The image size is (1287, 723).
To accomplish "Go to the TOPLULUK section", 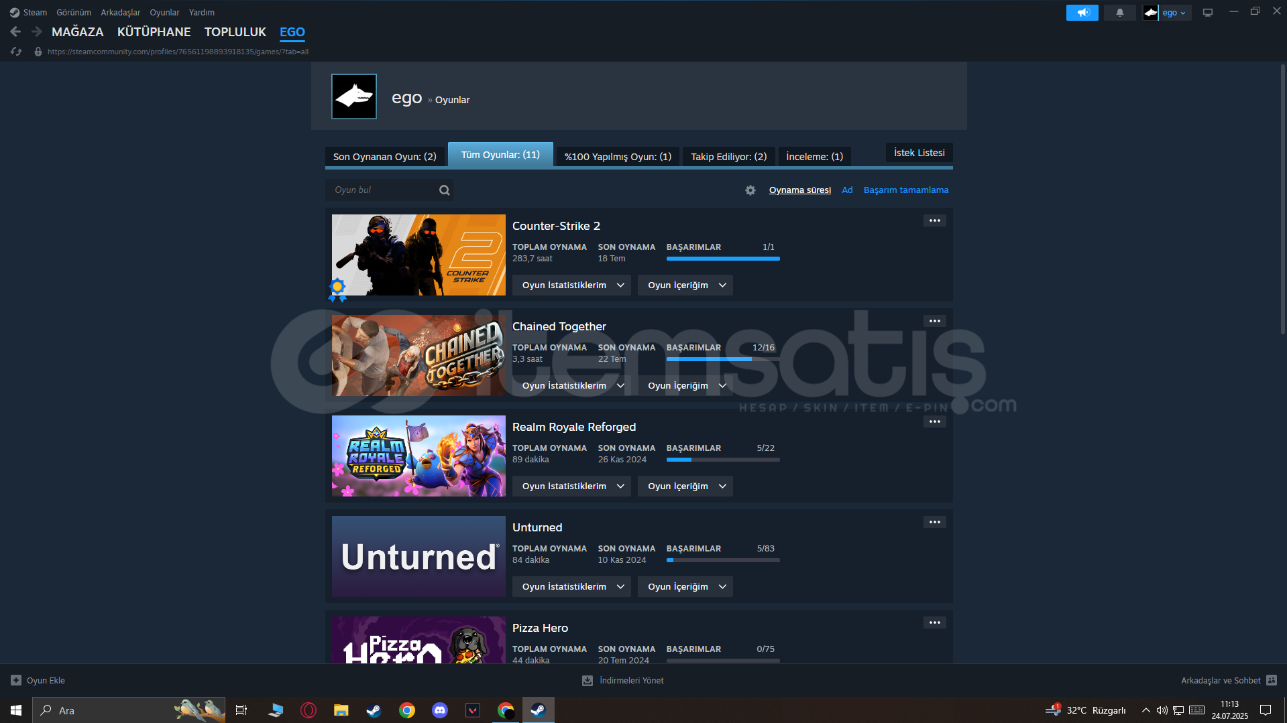I will [x=235, y=32].
